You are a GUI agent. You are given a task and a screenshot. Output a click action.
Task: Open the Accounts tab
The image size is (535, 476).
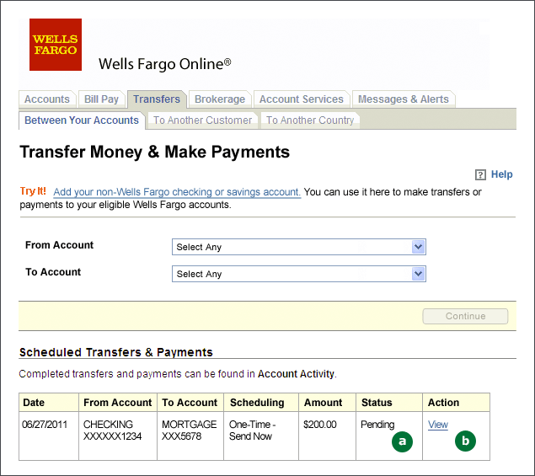point(46,99)
